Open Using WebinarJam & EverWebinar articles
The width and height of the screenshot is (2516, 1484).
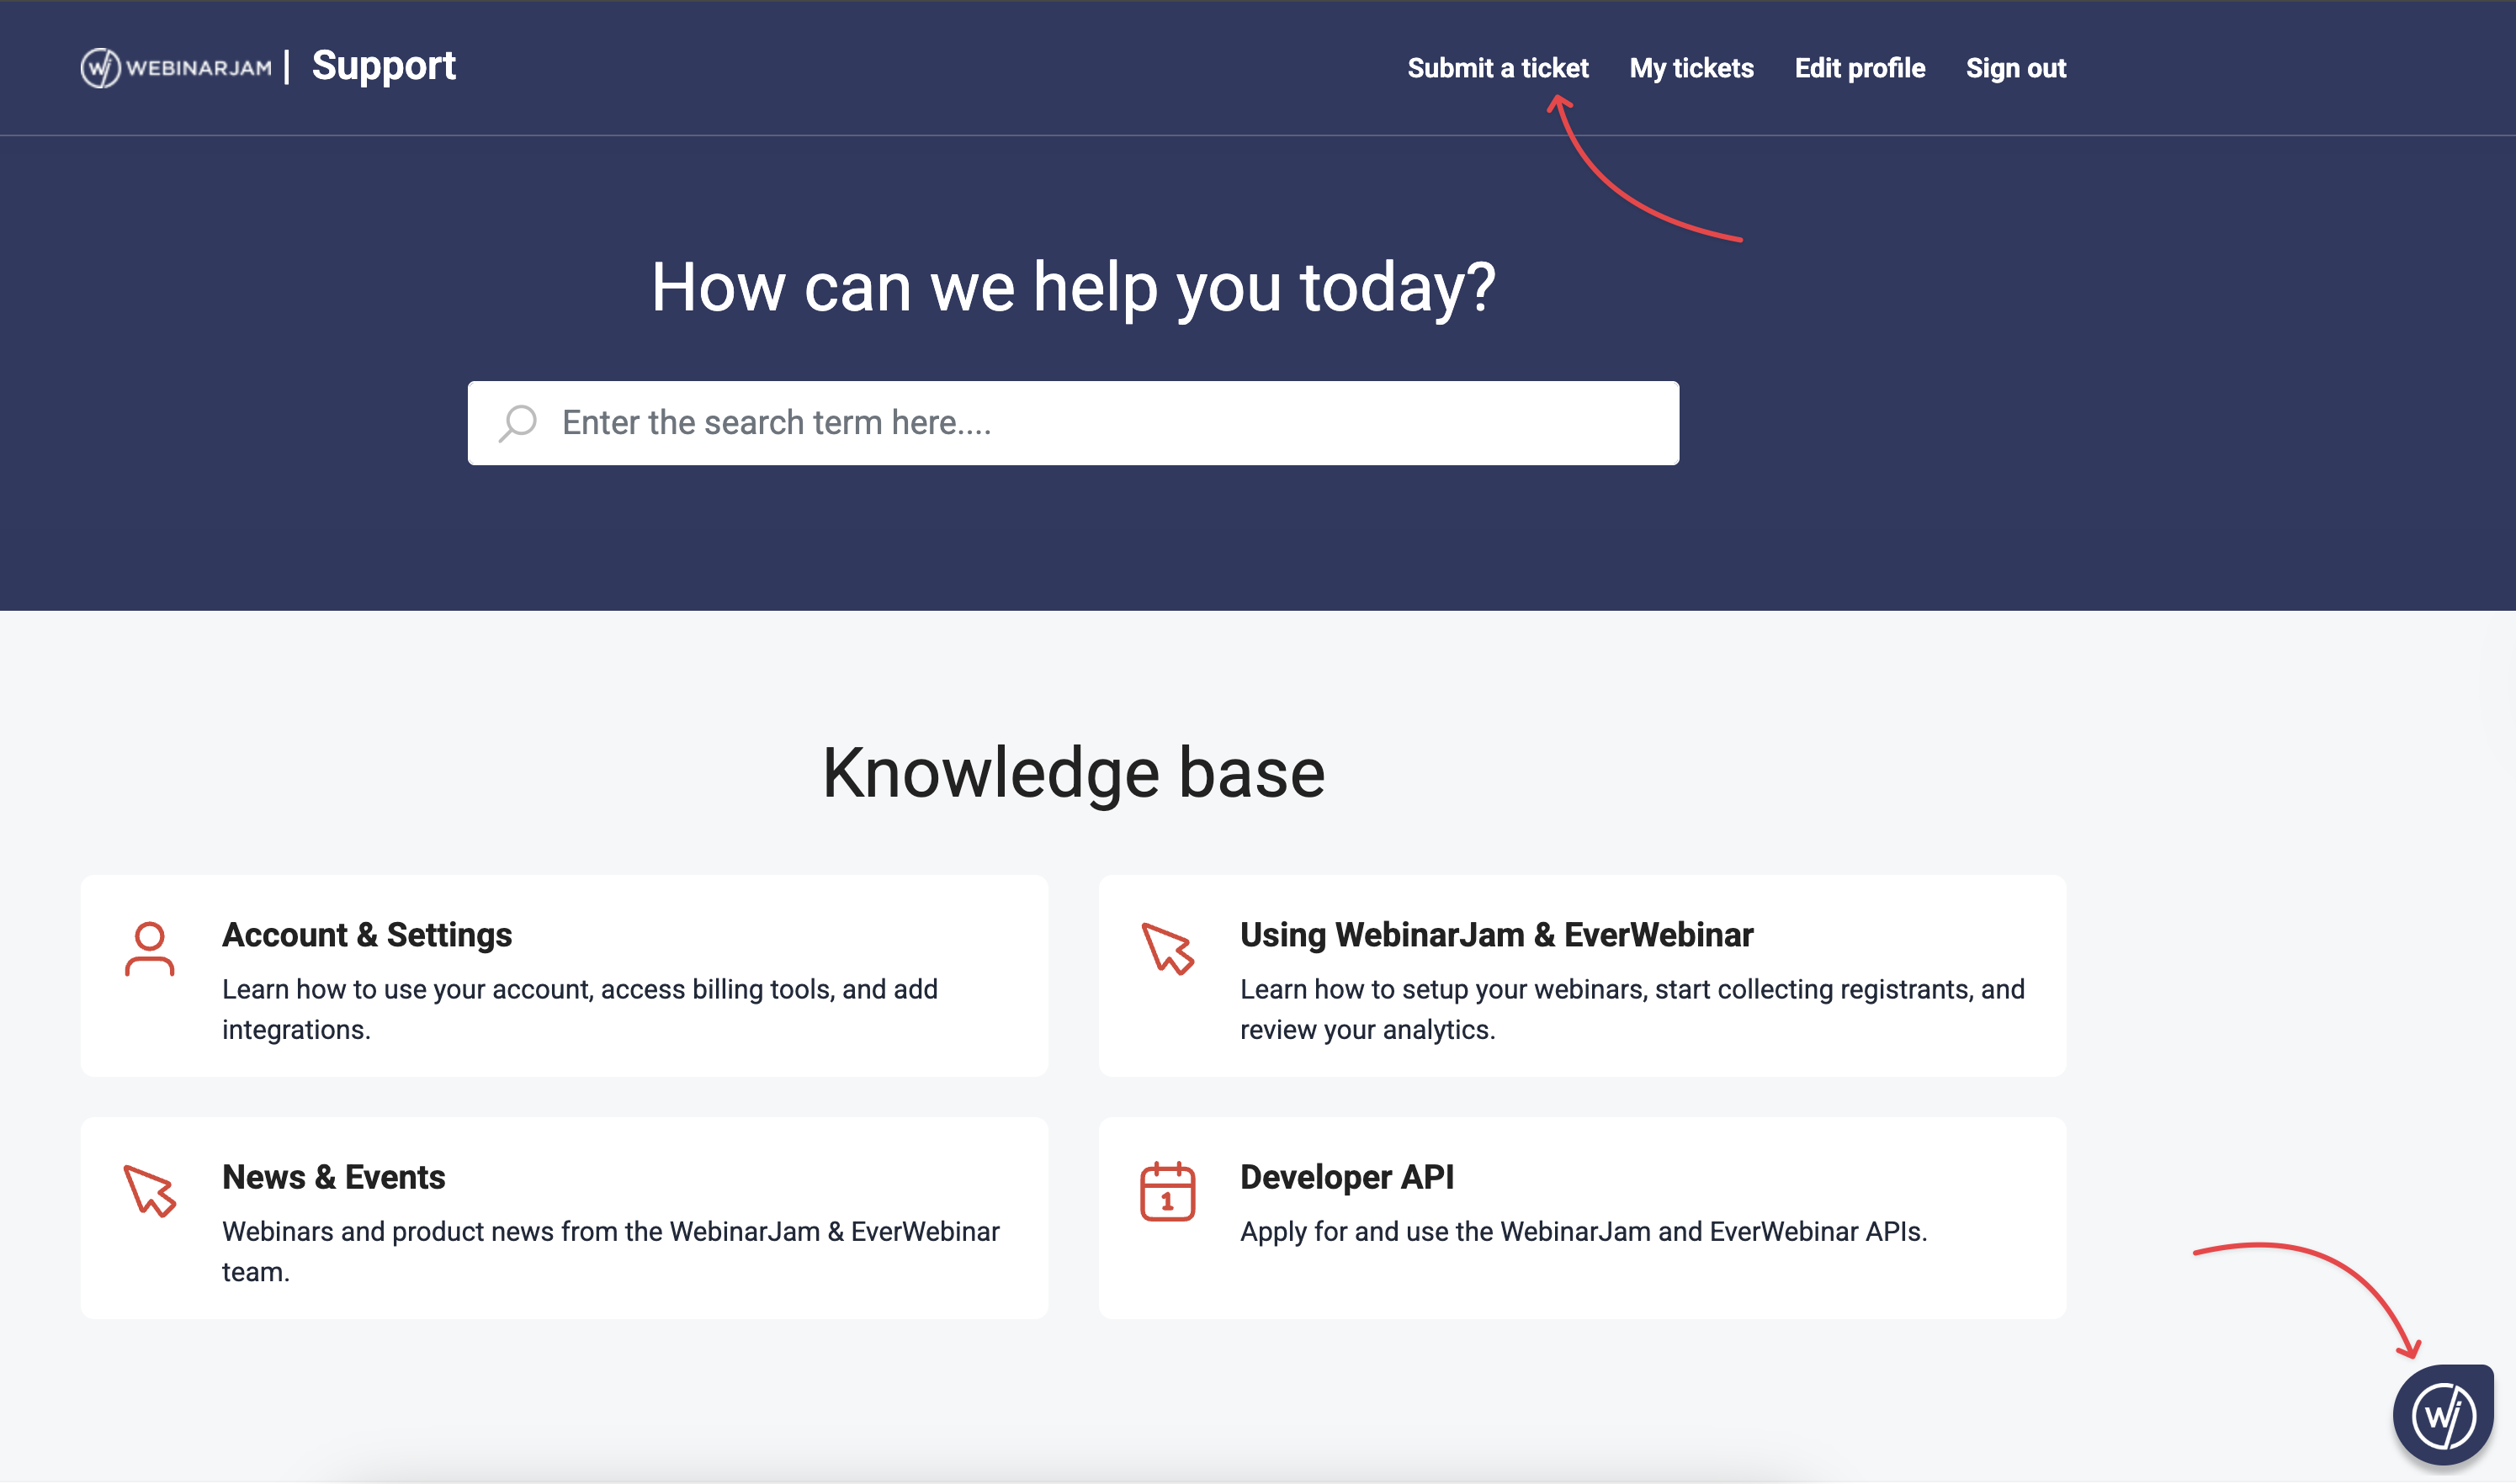point(1495,934)
